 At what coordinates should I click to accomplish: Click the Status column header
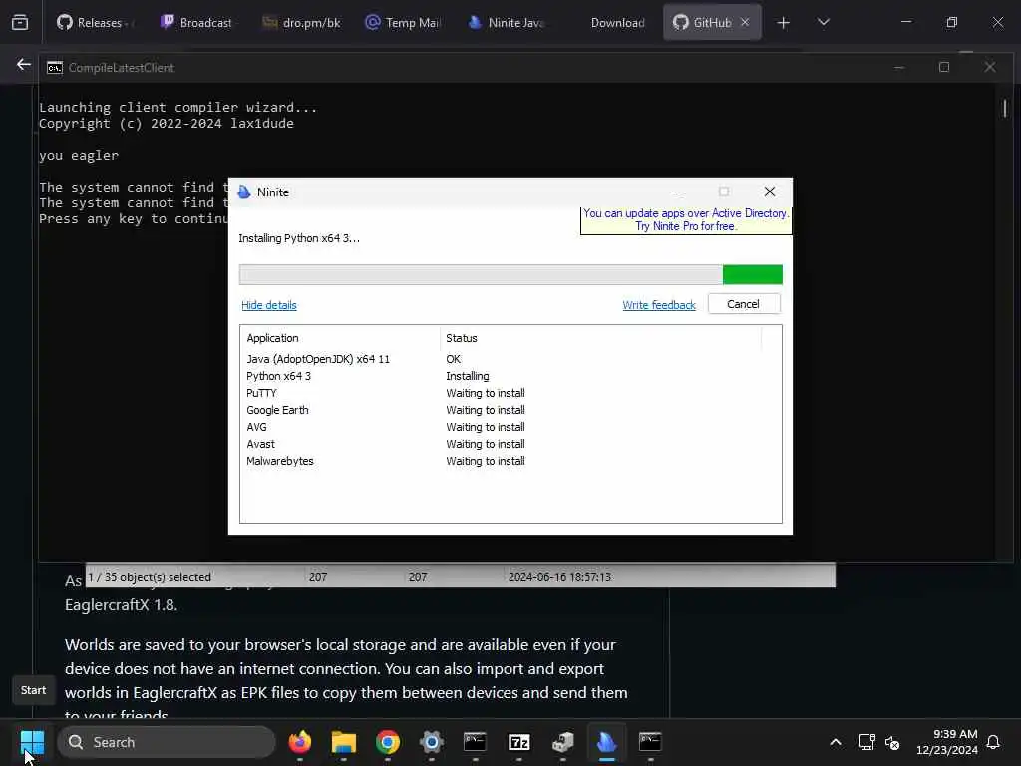600,338
